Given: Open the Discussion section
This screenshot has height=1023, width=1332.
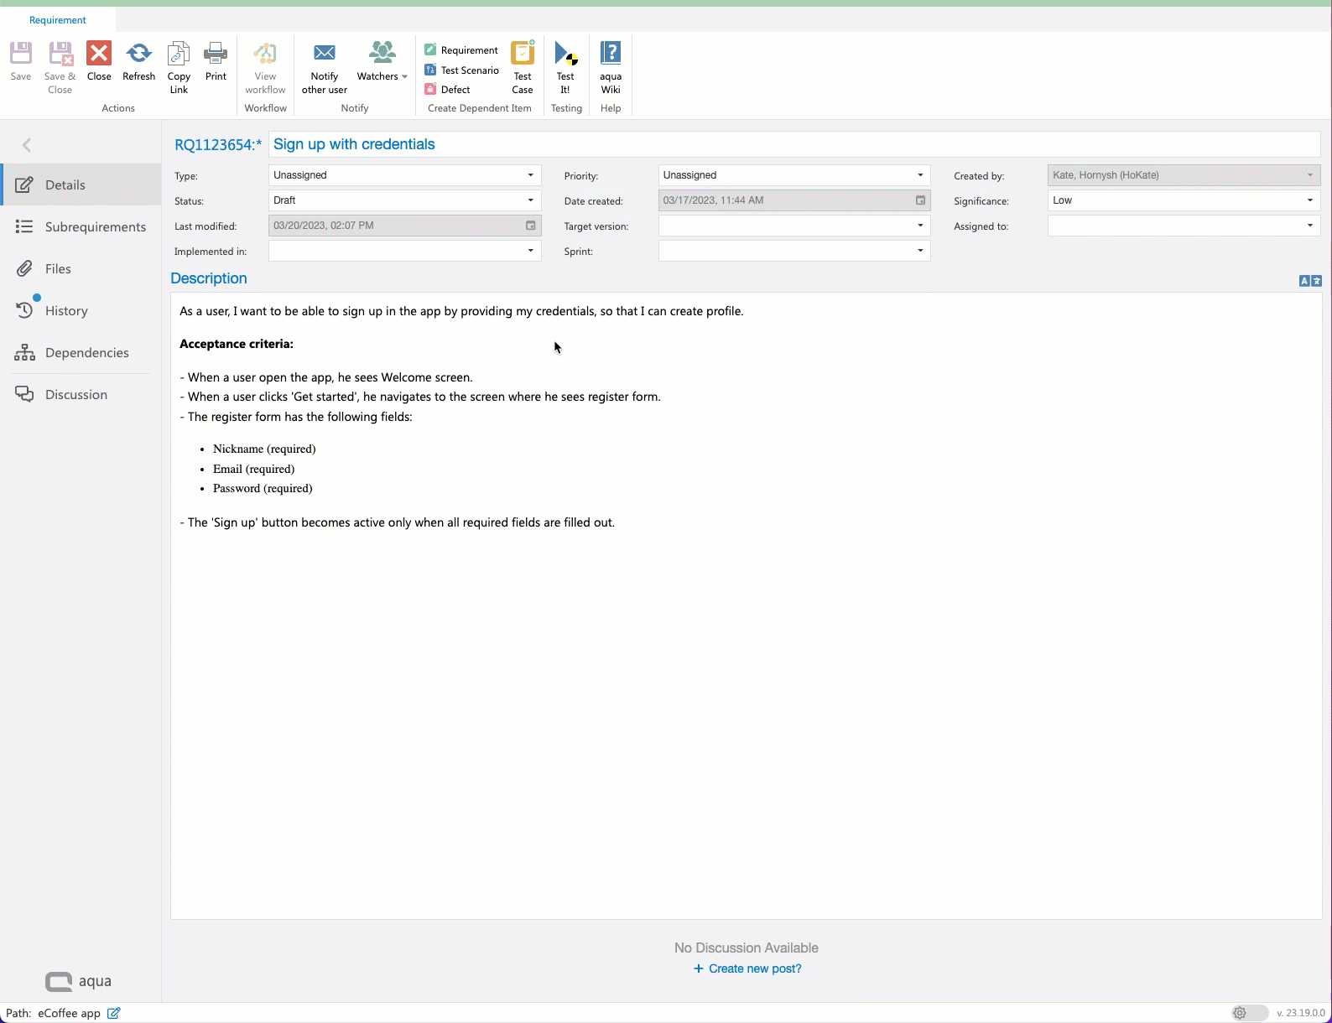Looking at the screenshot, I should point(81,394).
